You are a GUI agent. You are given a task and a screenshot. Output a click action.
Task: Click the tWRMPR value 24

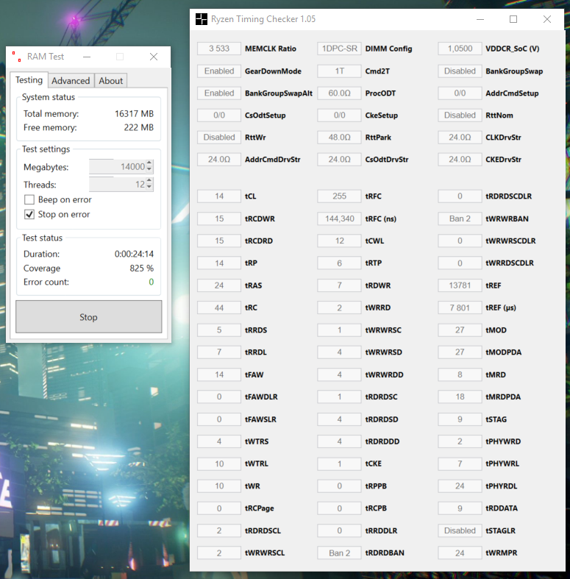[x=460, y=553]
